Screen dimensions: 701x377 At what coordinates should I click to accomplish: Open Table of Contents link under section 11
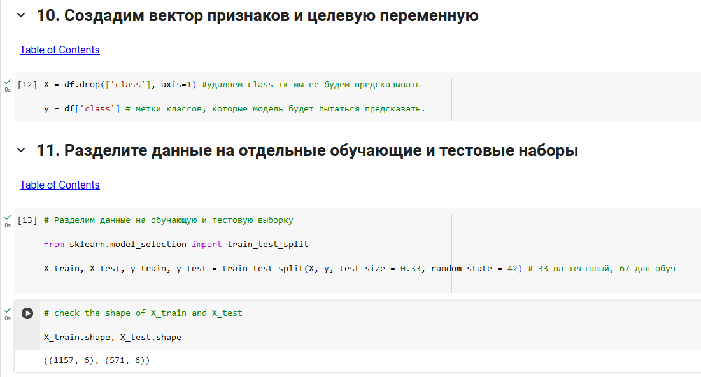pos(59,185)
